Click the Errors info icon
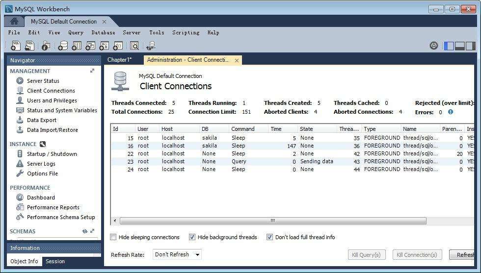The image size is (481, 273). (x=451, y=112)
